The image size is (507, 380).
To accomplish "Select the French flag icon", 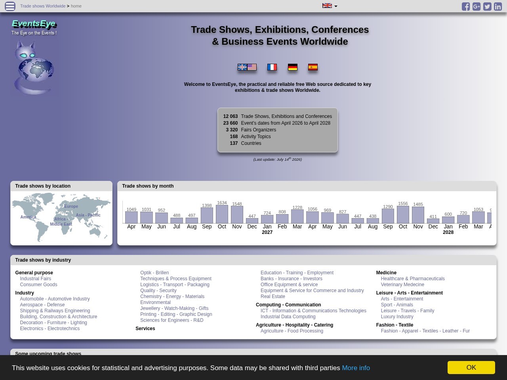I will [272, 67].
